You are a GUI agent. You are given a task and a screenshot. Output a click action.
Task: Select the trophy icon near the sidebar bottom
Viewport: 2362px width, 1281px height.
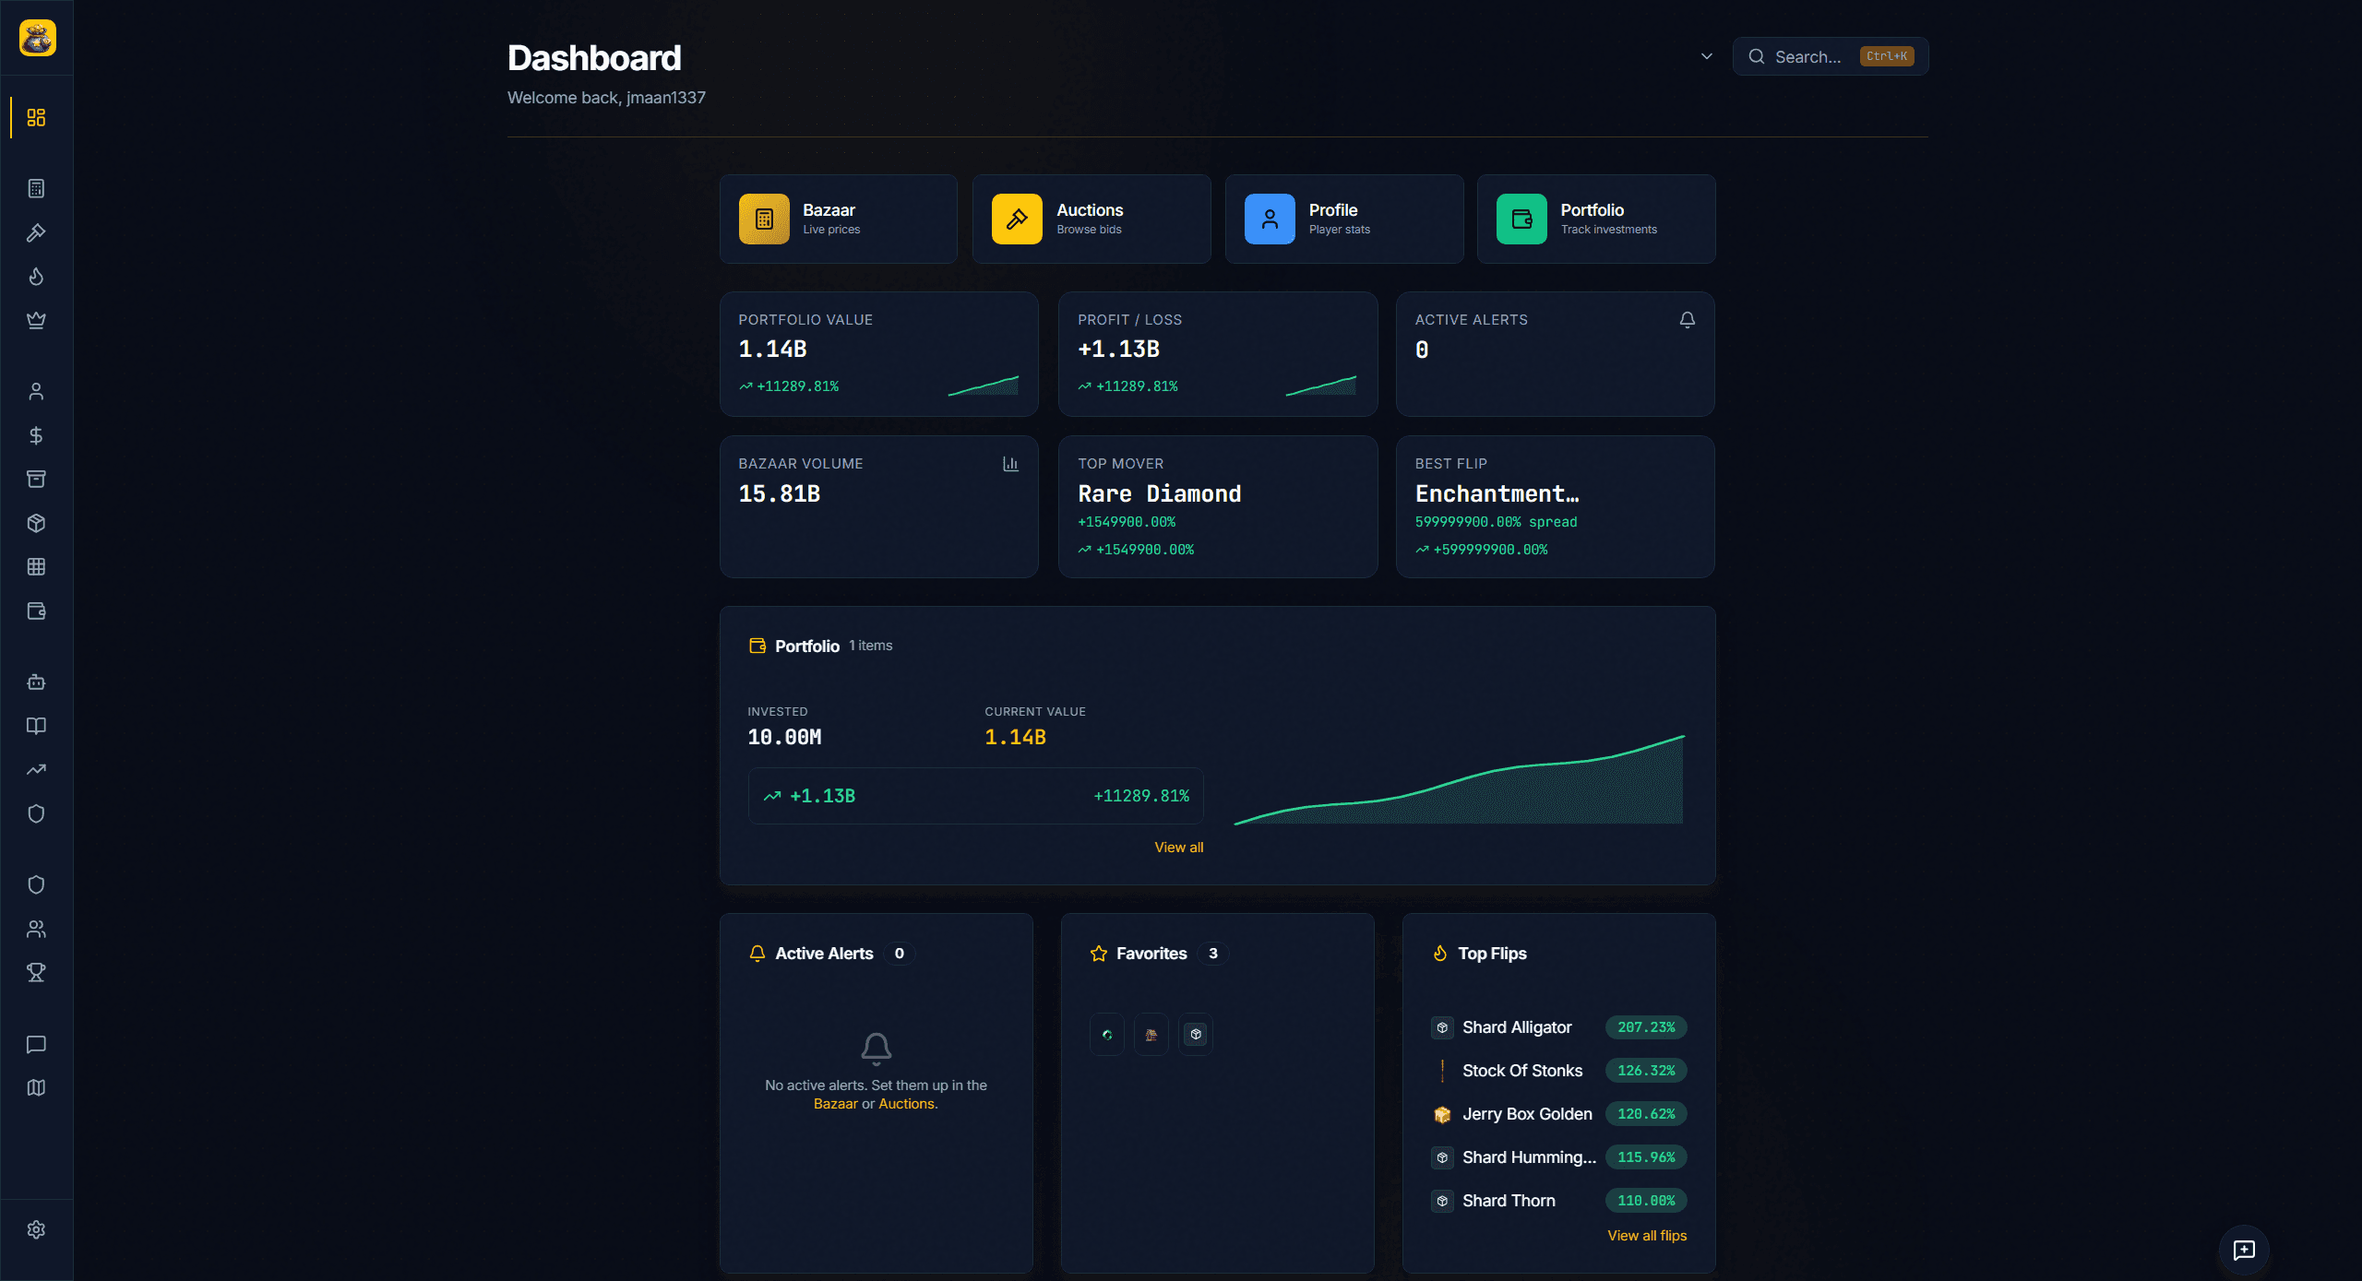(36, 972)
